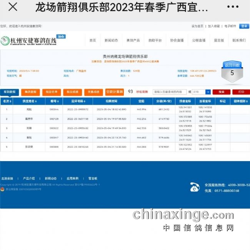The height and width of the screenshot is (250, 250).
Task: Go to 公棚直播 in the navigation bar
Action: (199, 40)
